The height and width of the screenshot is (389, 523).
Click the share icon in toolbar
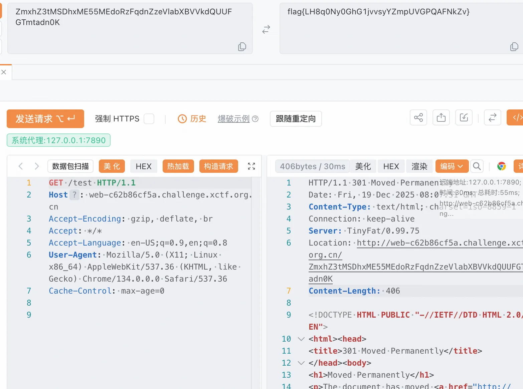click(x=418, y=117)
